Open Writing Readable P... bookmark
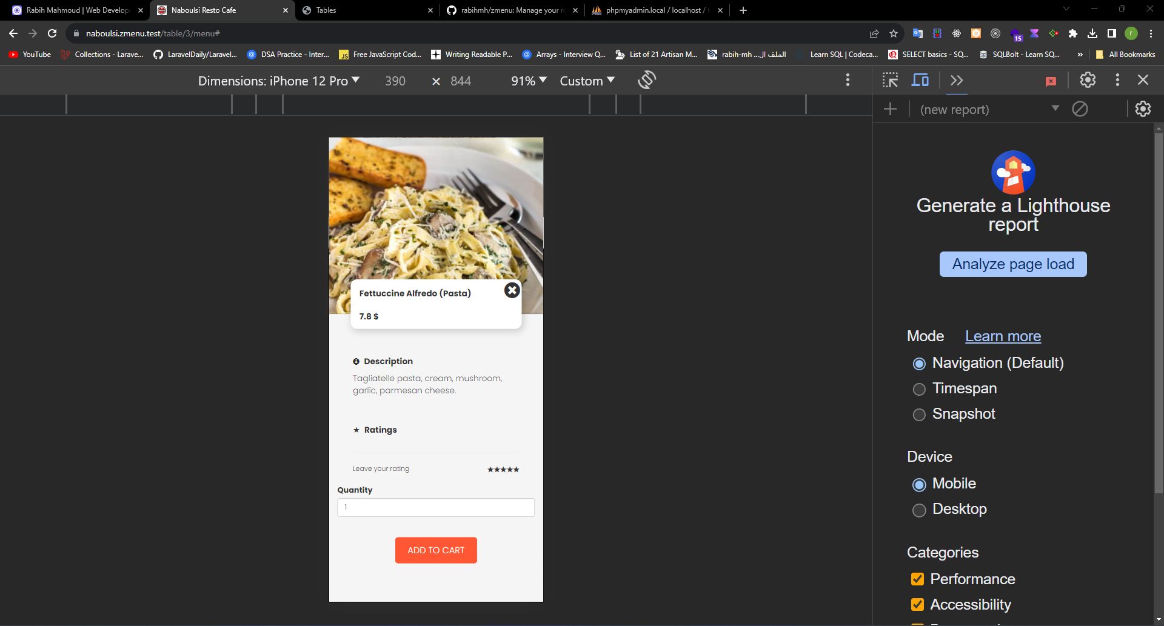This screenshot has width=1164, height=626. tap(472, 55)
